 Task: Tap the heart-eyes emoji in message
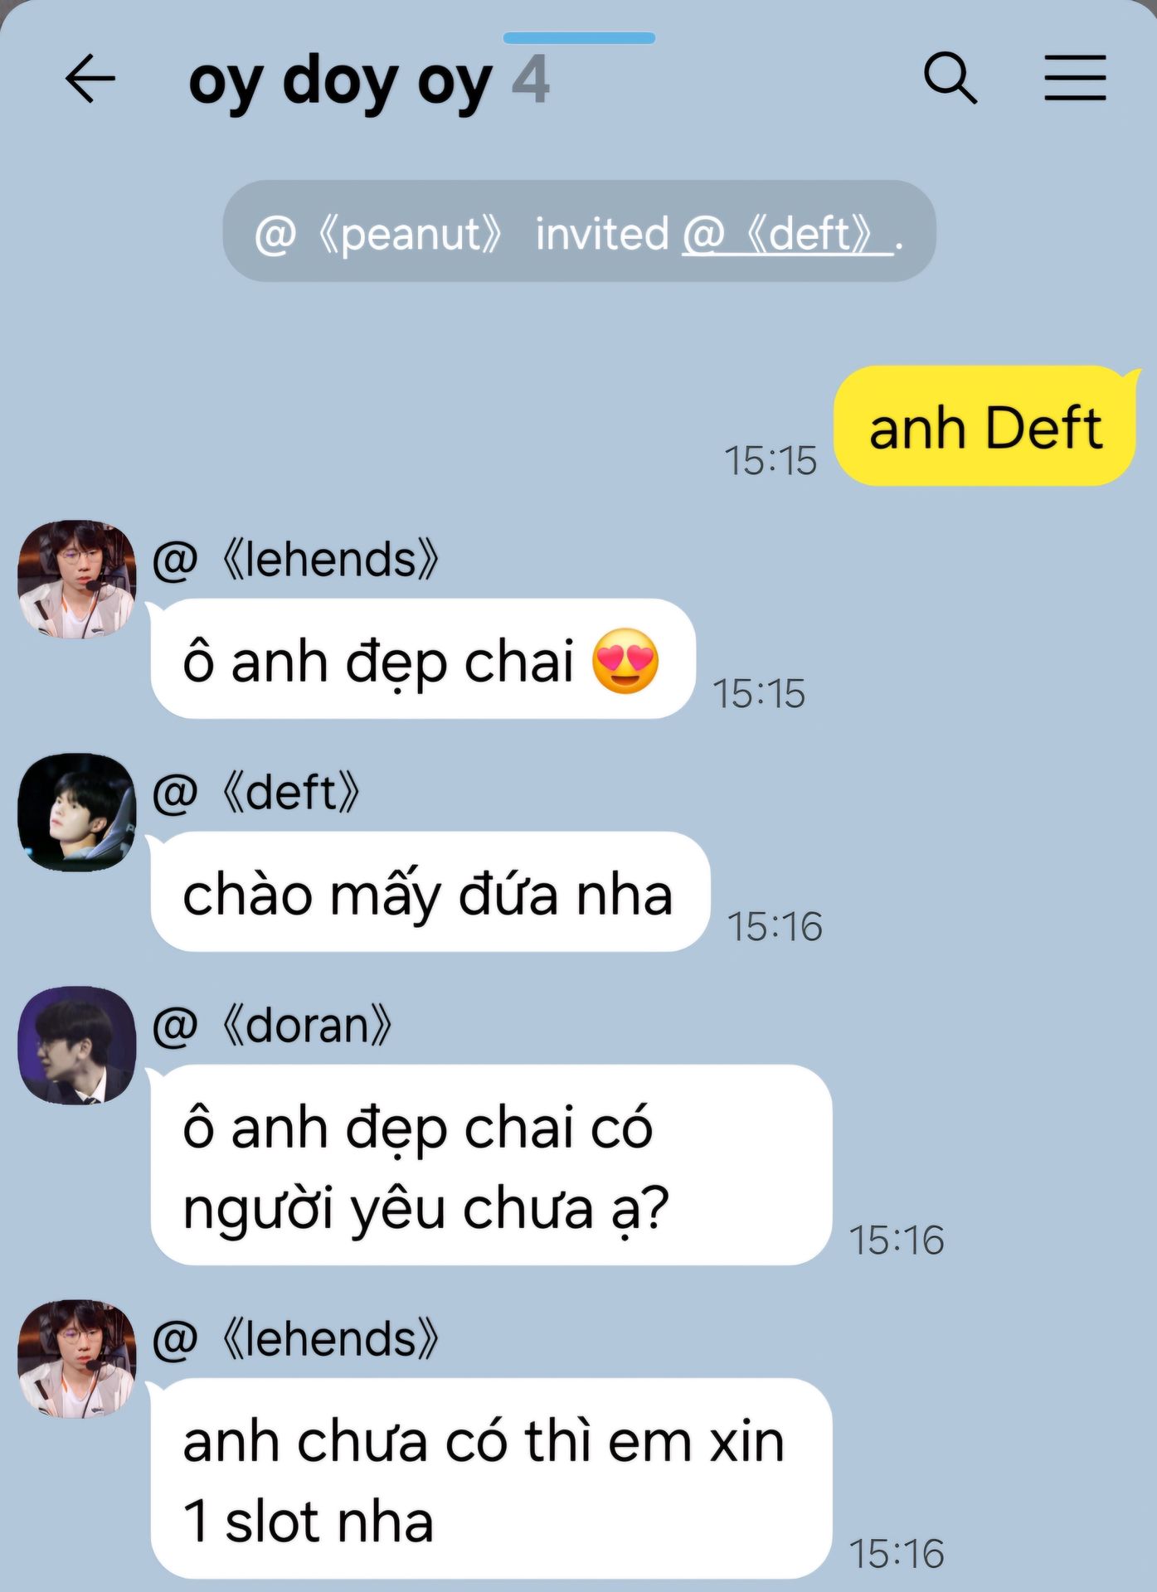(625, 661)
